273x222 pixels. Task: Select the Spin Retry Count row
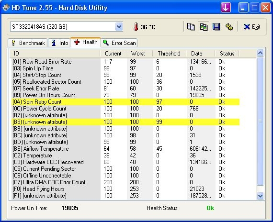click(x=125, y=102)
